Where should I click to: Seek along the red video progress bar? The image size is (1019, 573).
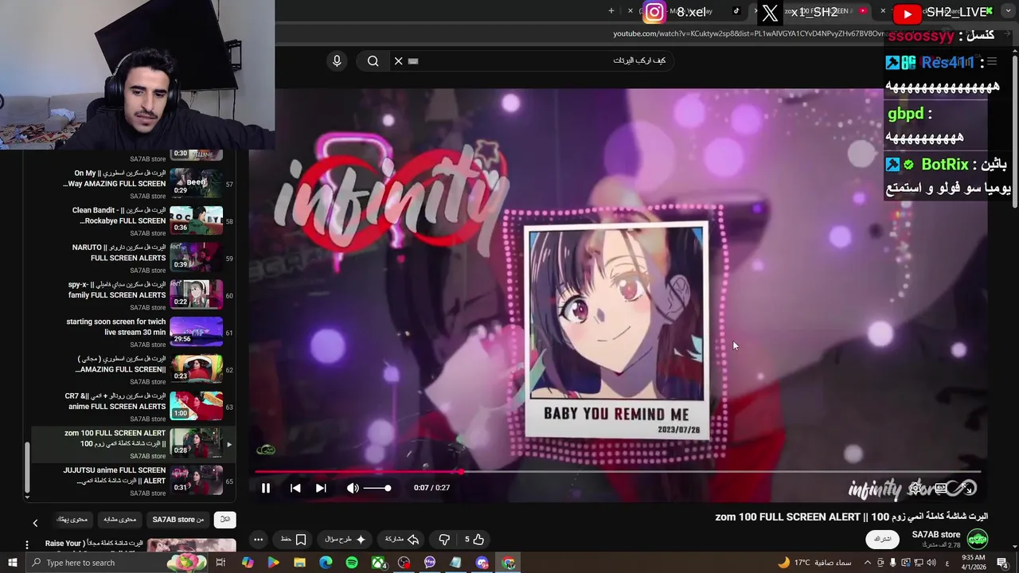pyautogui.click(x=618, y=472)
